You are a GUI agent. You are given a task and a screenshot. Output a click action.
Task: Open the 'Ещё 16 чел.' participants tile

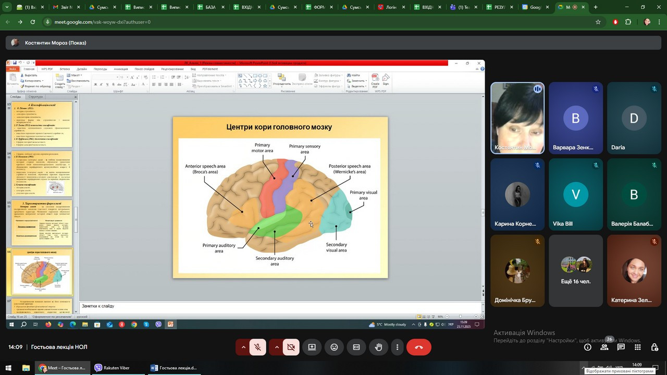(575, 270)
